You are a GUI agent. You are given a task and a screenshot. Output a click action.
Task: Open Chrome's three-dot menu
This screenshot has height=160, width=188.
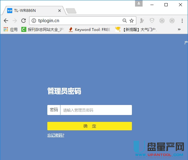click(182, 21)
